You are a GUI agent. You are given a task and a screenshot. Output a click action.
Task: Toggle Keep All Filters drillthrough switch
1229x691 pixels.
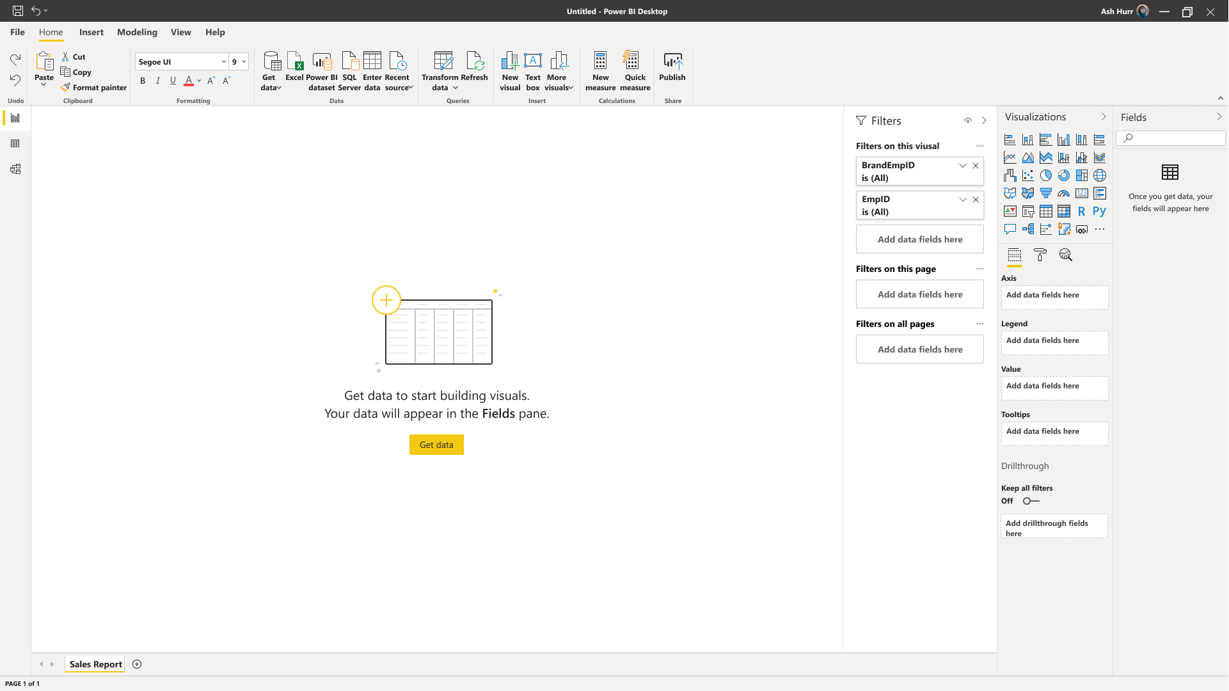click(1031, 501)
